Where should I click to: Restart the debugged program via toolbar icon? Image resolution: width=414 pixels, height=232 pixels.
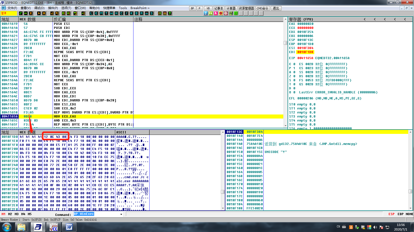pos(21,13)
